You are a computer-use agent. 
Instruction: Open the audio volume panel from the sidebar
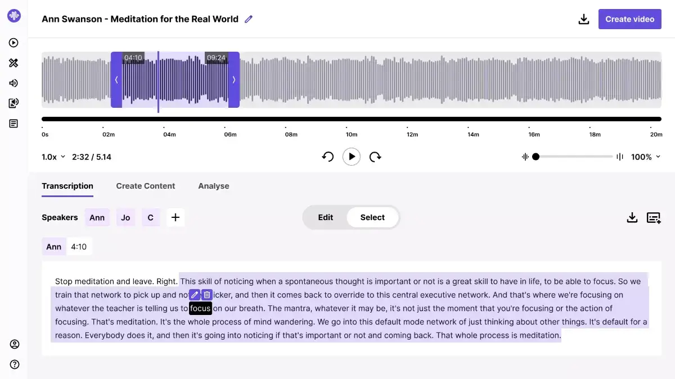13,83
